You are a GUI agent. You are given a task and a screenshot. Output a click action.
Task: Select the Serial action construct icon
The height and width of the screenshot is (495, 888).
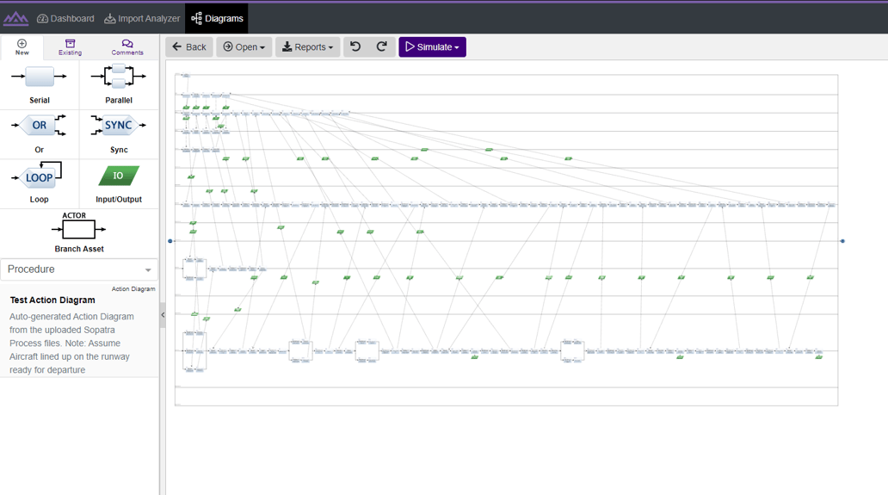pos(39,77)
